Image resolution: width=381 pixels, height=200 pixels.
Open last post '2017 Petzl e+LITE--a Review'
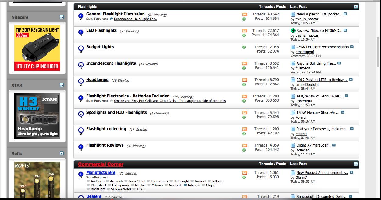click(x=322, y=80)
